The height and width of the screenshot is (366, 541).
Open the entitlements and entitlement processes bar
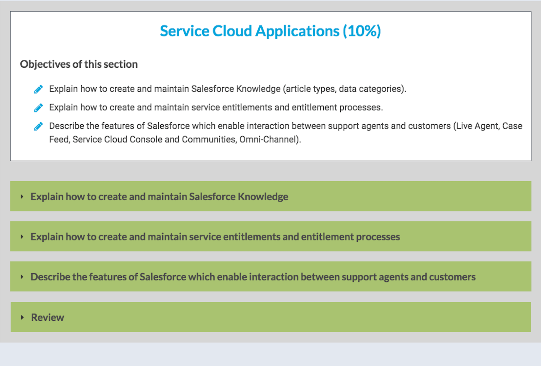point(270,236)
